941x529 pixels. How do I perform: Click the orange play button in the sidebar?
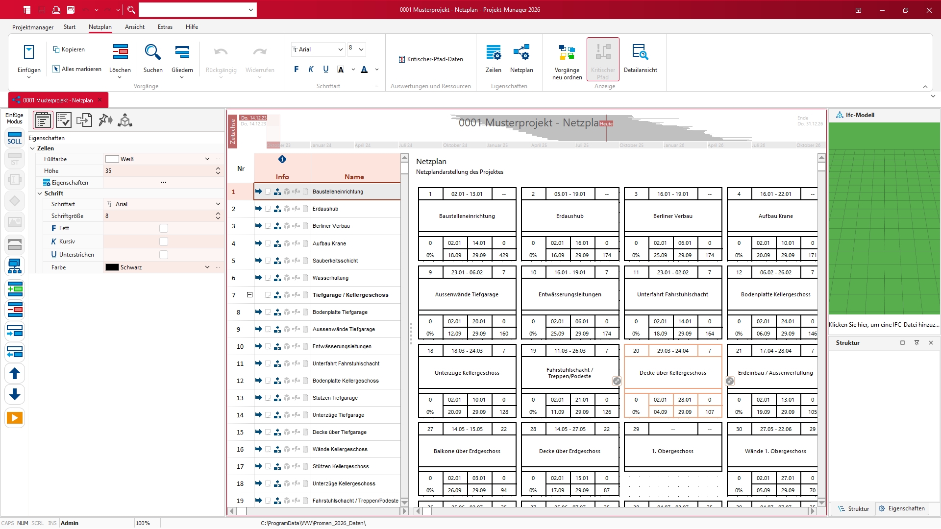click(15, 418)
